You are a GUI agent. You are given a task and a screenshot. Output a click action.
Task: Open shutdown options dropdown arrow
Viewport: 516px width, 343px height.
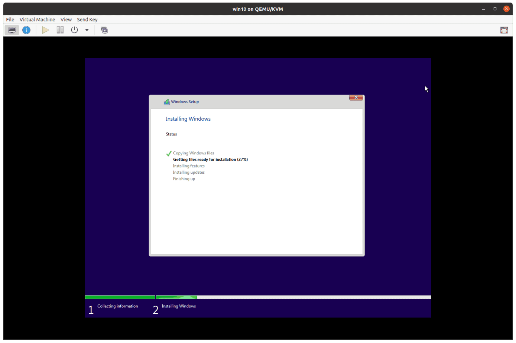tap(87, 30)
